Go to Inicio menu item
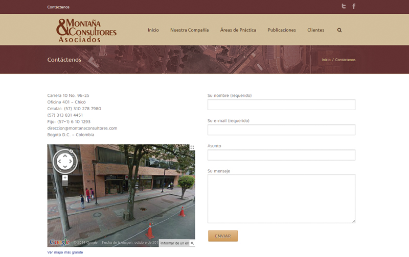The width and height of the screenshot is (409, 257). click(x=153, y=30)
